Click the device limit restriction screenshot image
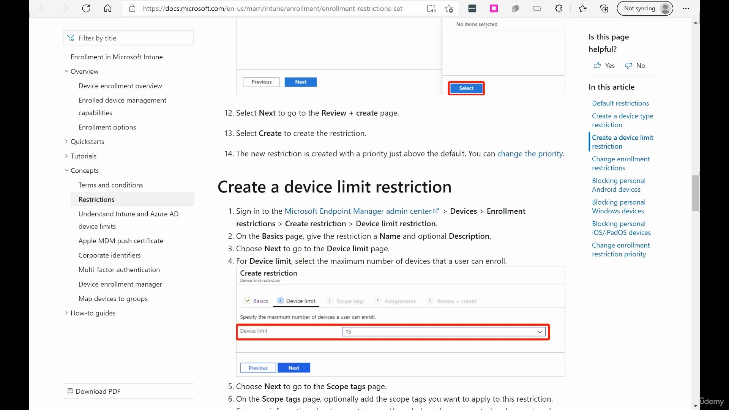The image size is (729, 410). [x=401, y=322]
